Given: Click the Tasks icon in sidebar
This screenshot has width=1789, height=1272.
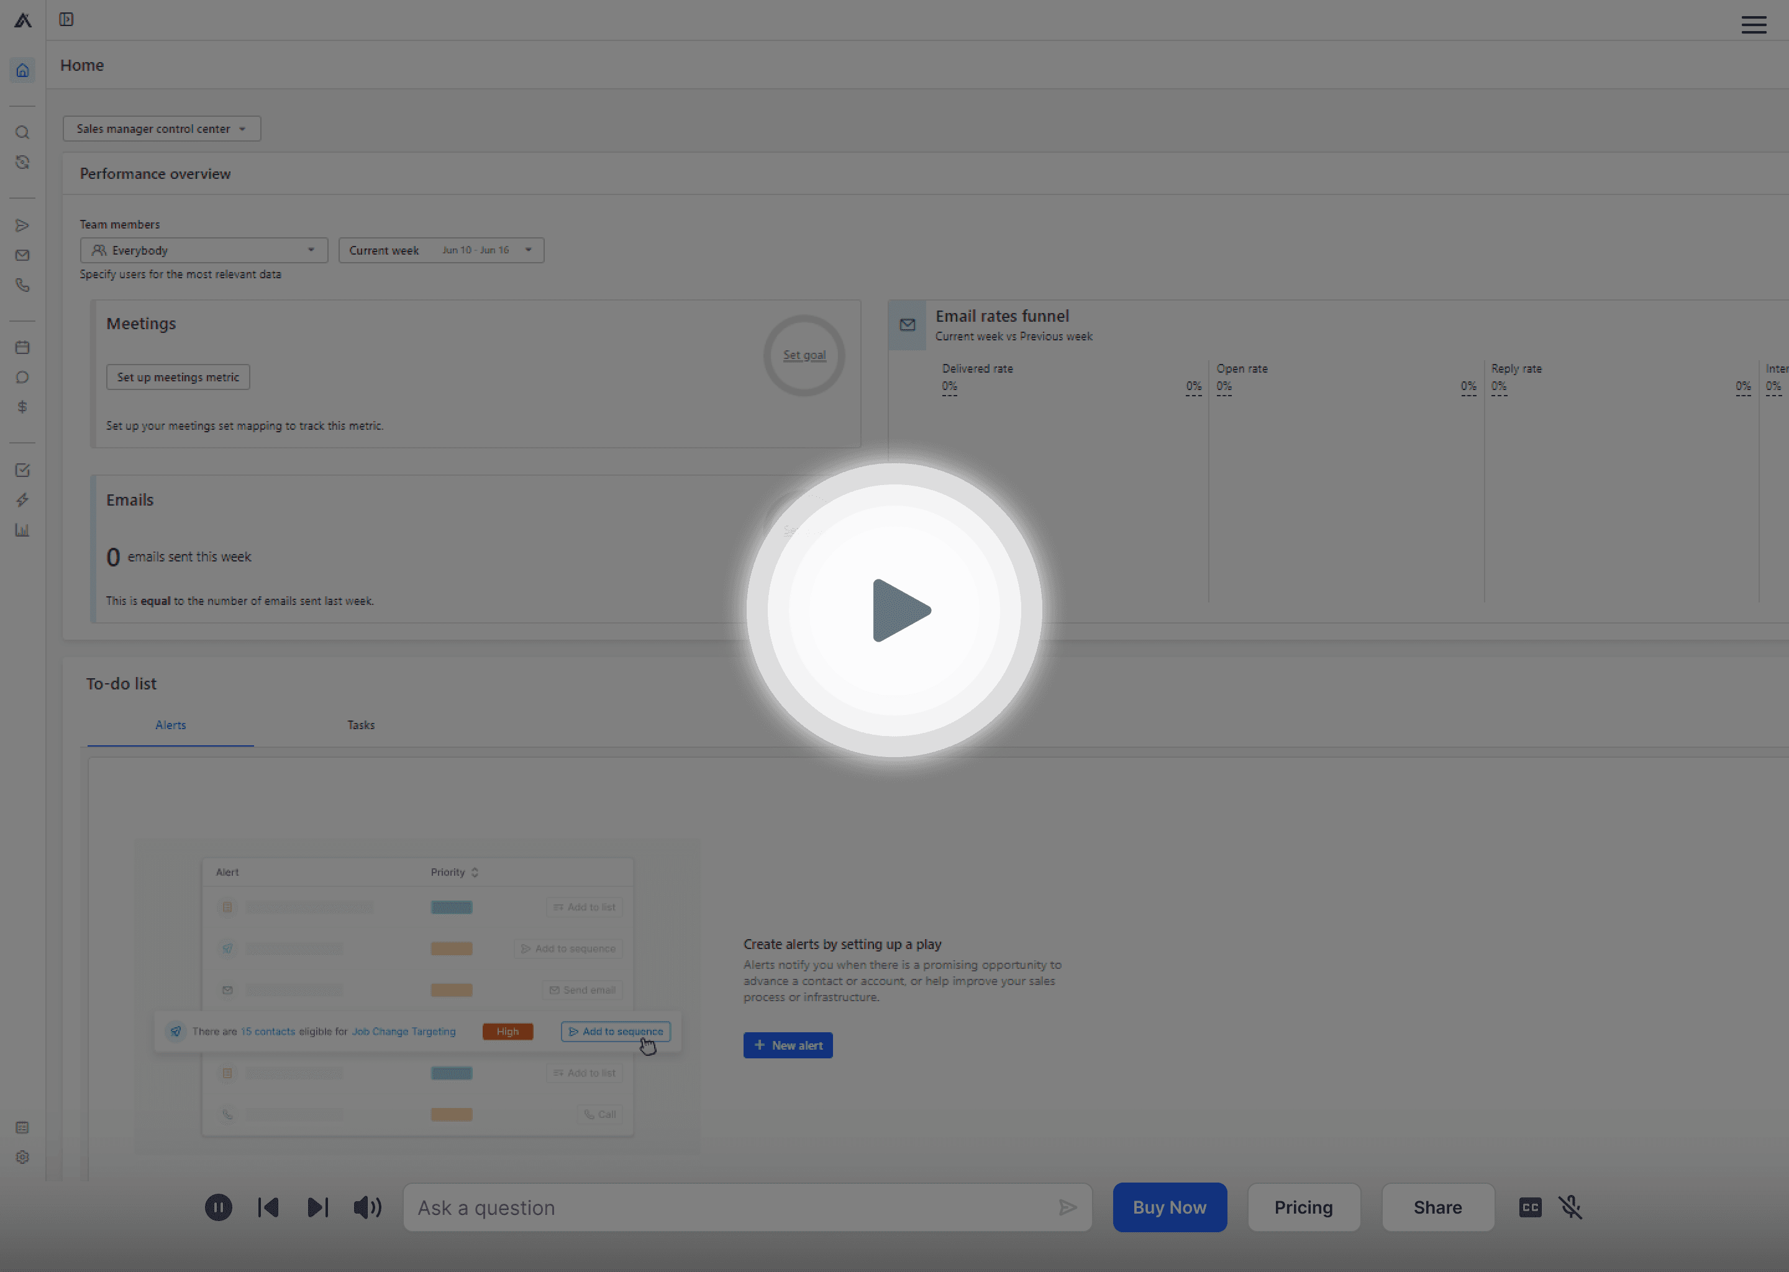Looking at the screenshot, I should [22, 470].
